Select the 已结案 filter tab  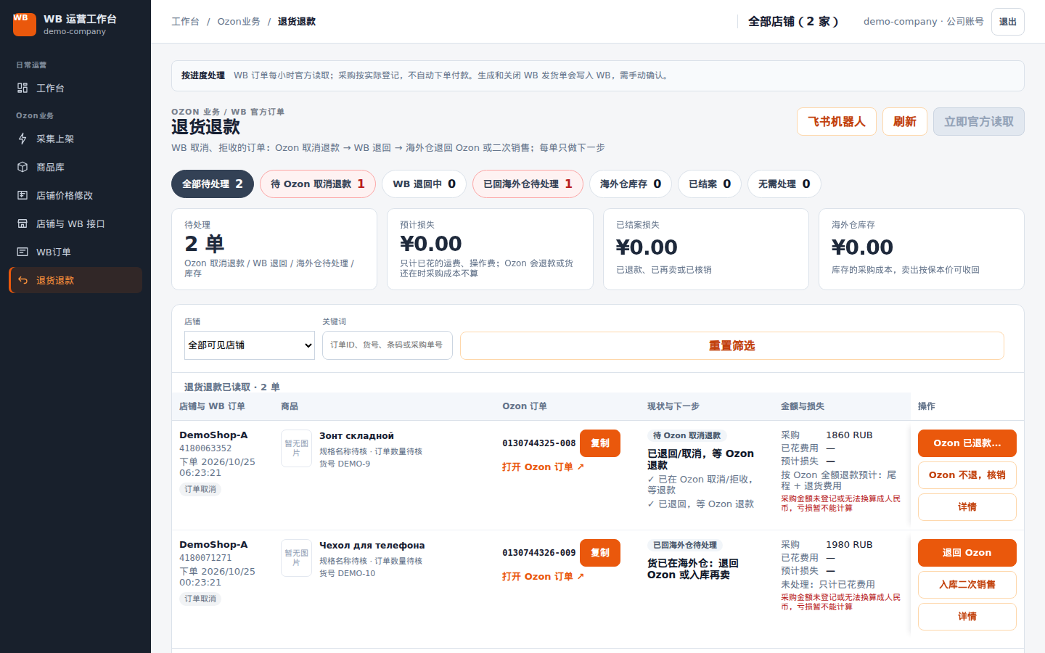tap(710, 184)
